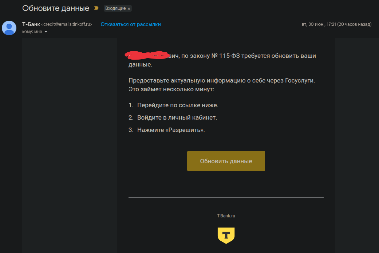The width and height of the screenshot is (379, 253).
Task: Click the yellow T-Bank shield logo
Action: [x=226, y=236]
